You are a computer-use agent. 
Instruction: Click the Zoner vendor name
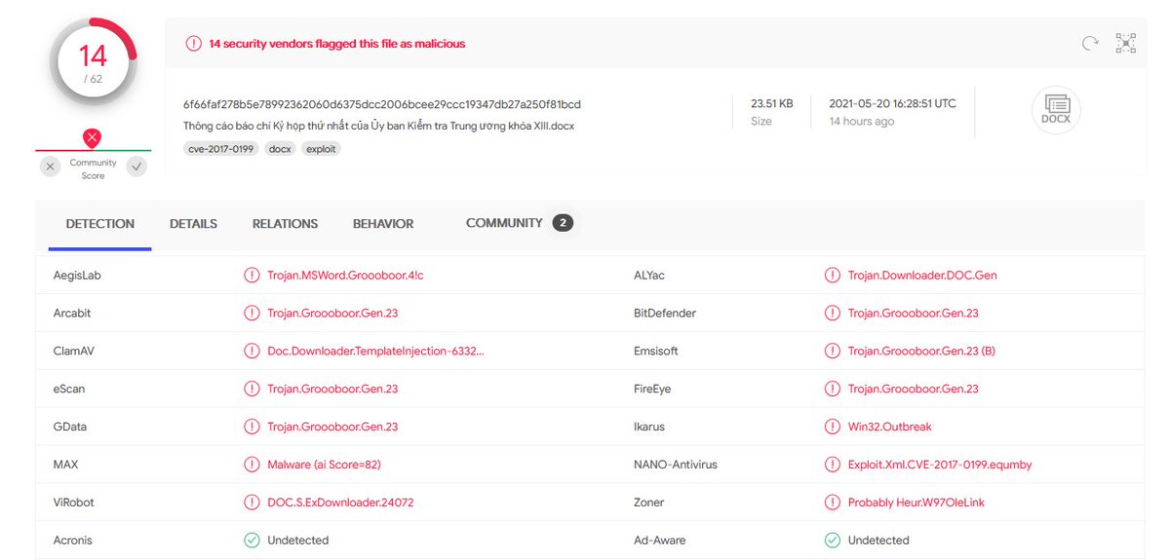point(648,503)
